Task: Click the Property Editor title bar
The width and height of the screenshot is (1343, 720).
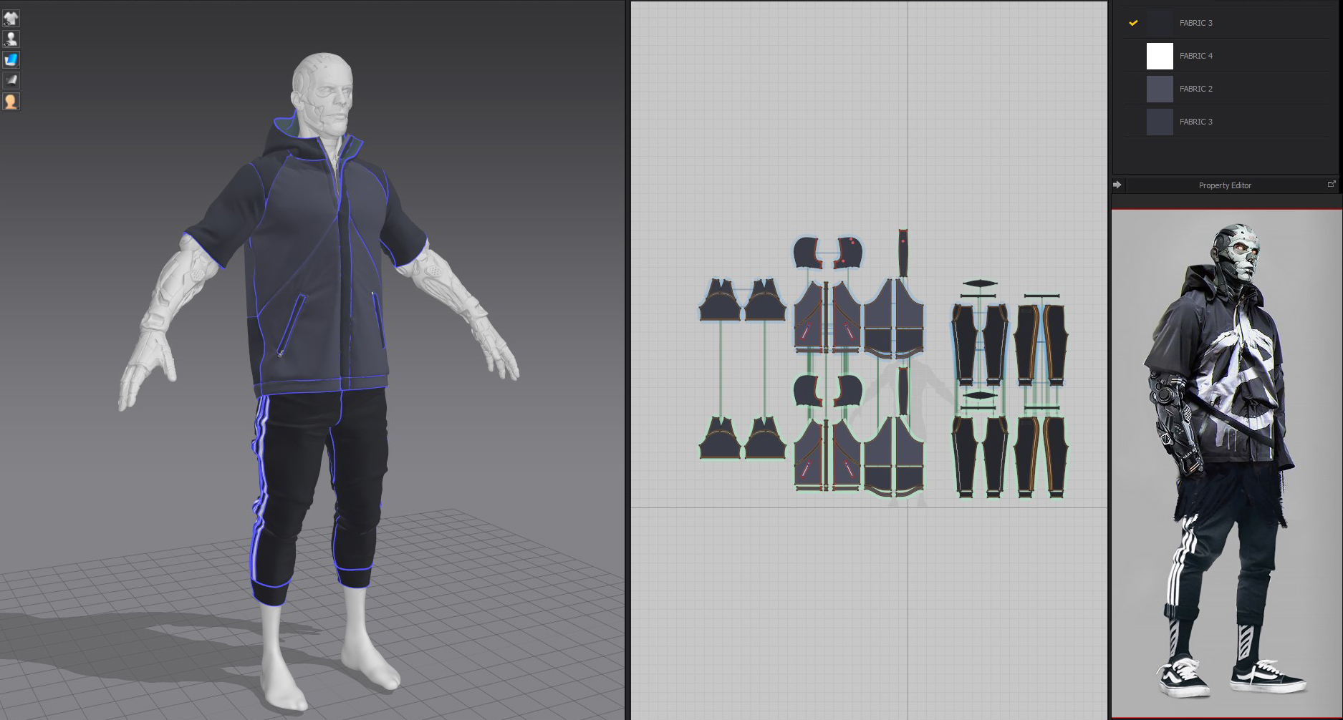Action: [x=1225, y=185]
